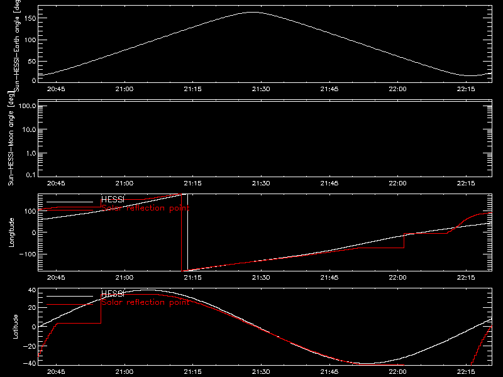Click the 'Sun-HESSI-Moon angle [deg]' axis title
Screen dimensions: 503x377
pos(11,138)
